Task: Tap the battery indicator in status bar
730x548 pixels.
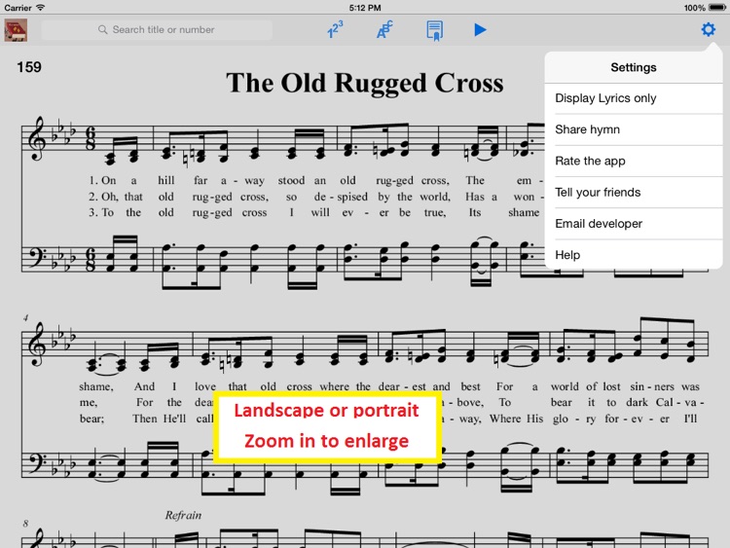Action: pos(716,8)
